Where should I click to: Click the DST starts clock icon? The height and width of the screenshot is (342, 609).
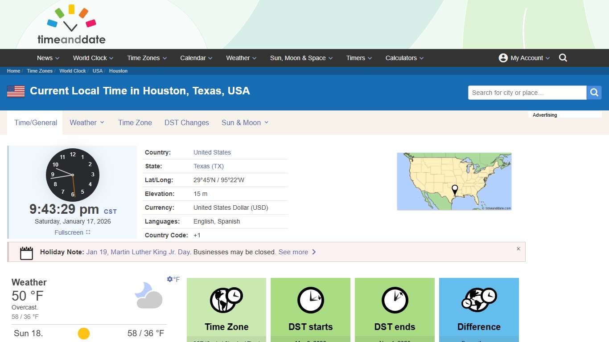tap(310, 300)
